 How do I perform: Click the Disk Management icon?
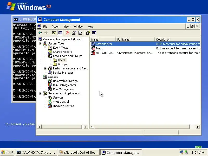50,89
